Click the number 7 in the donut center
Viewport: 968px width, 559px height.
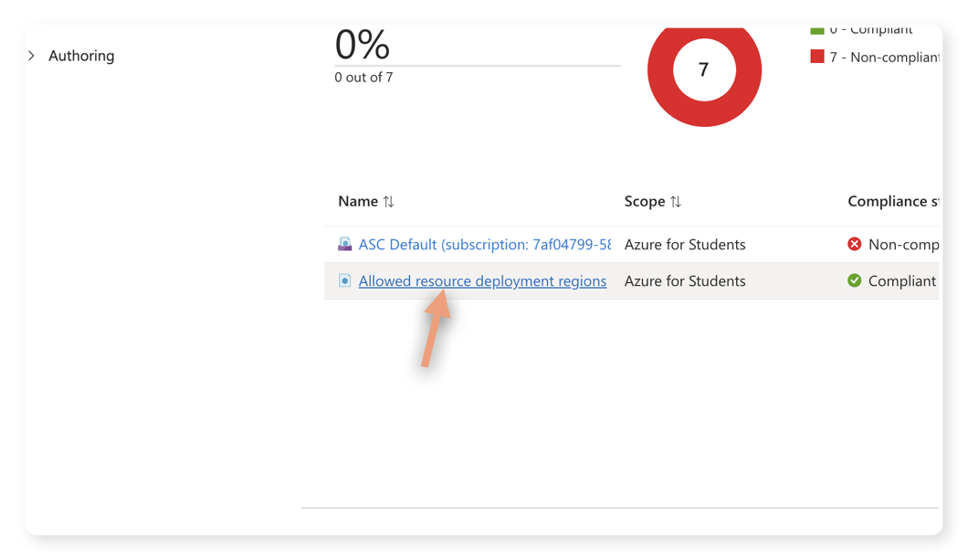click(x=704, y=70)
